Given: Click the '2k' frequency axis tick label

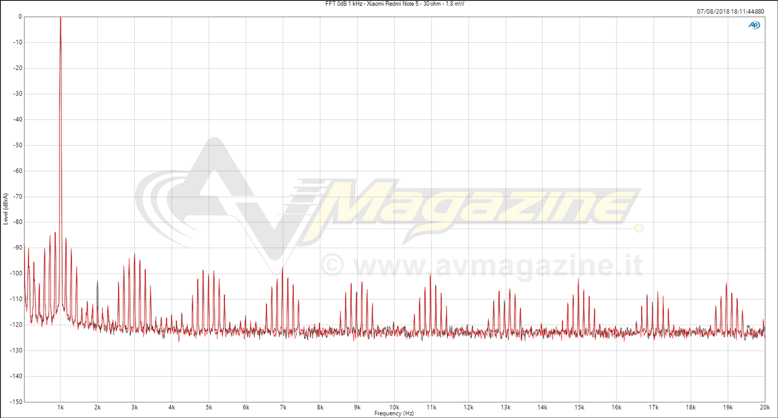Looking at the screenshot, I should tap(97, 408).
